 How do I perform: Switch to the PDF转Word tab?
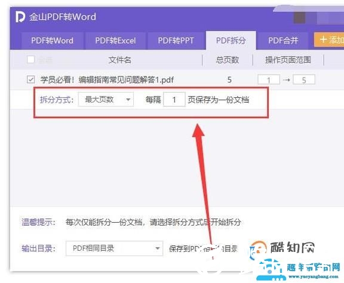[x=52, y=41]
